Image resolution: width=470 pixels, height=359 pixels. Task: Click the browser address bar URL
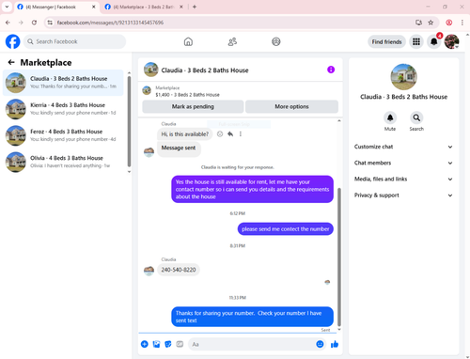tap(110, 23)
